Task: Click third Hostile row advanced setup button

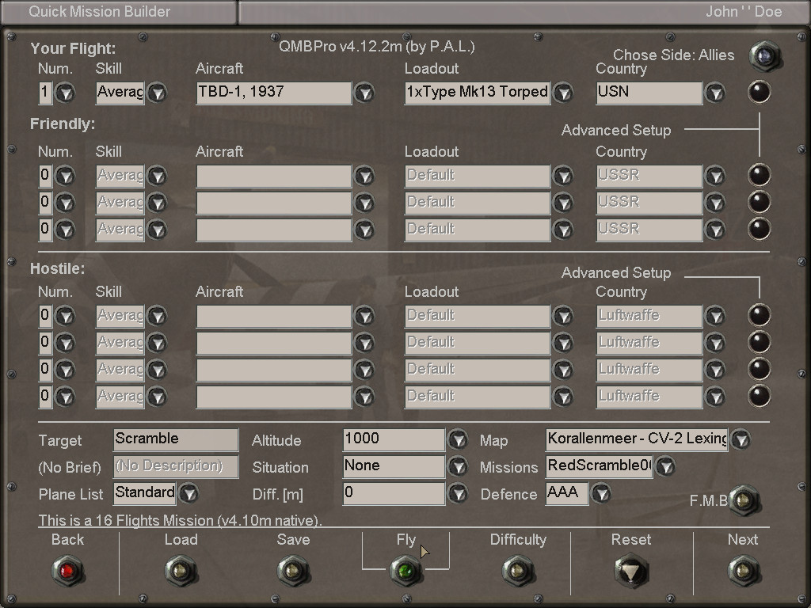Action: [759, 369]
